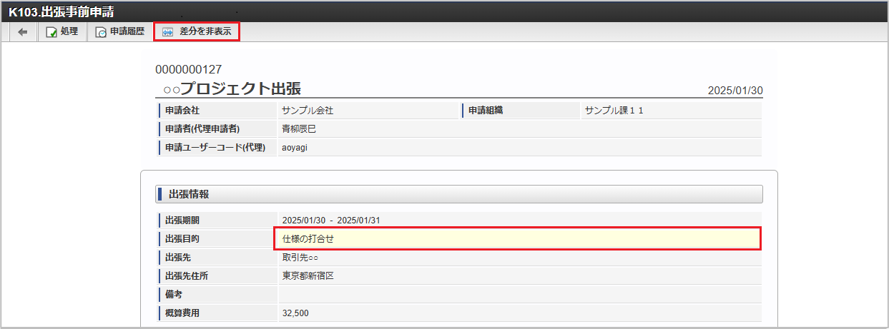Click the 出張期間 label
Viewport: 889px width, 329px height.
point(182,220)
